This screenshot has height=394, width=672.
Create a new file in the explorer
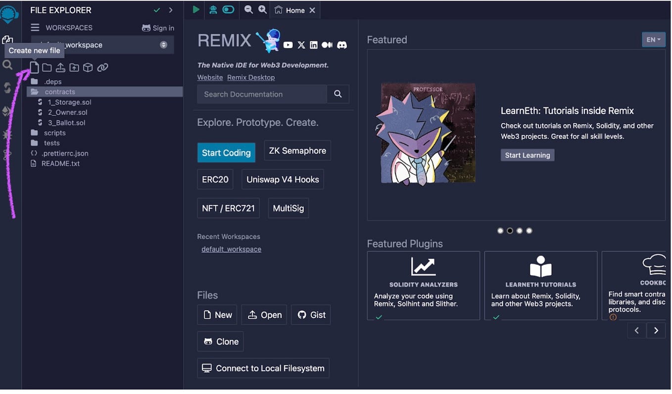pyautogui.click(x=34, y=67)
